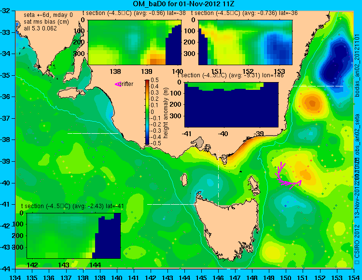Image resolution: width=362 pixels, height=280 pixels.
Task: Click the "t section ... lon=146" inset title
Action: point(230,75)
